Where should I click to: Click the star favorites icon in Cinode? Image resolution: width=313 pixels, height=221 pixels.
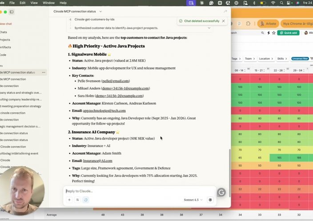coord(274,33)
